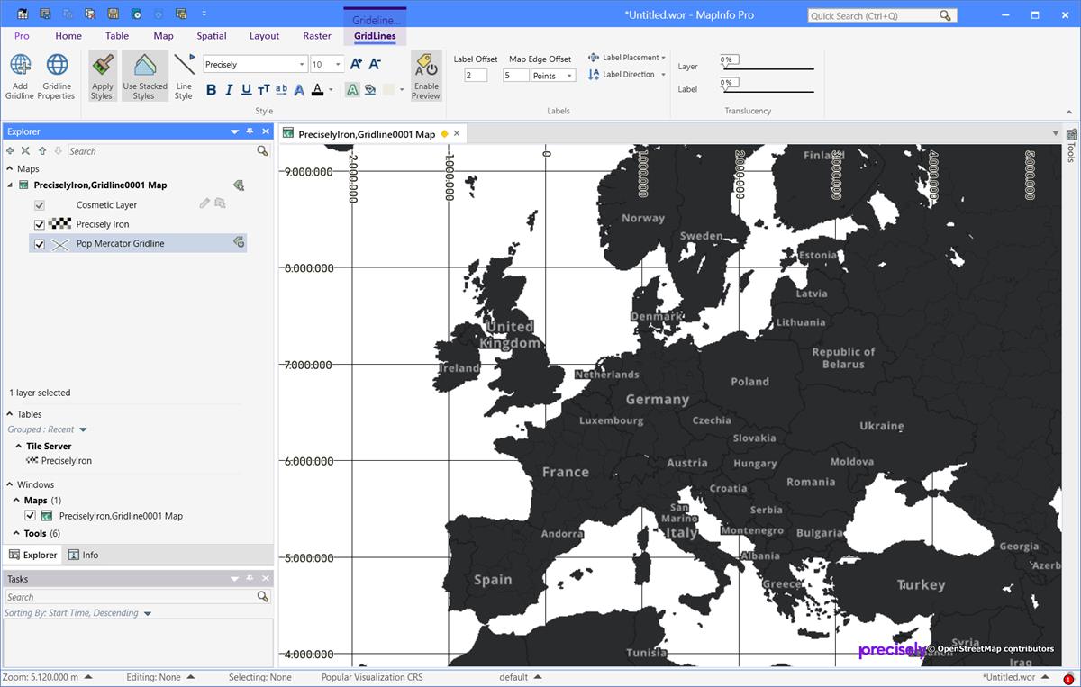Screen dimensions: 1081x687
Task: Collapse the Tables section in Explorer
Action: tap(11, 413)
